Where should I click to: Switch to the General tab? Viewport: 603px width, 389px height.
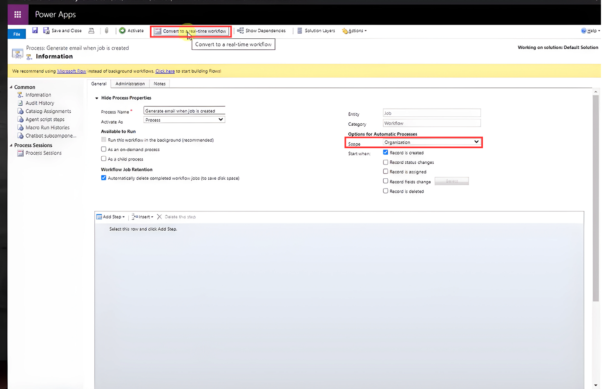[99, 84]
